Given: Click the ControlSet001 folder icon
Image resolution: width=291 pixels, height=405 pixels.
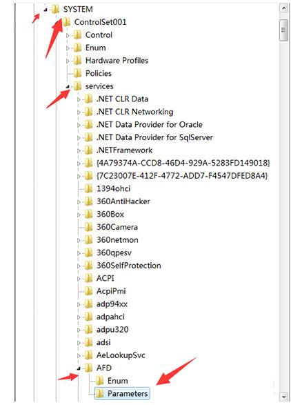Looking at the screenshot, I should [x=66, y=22].
